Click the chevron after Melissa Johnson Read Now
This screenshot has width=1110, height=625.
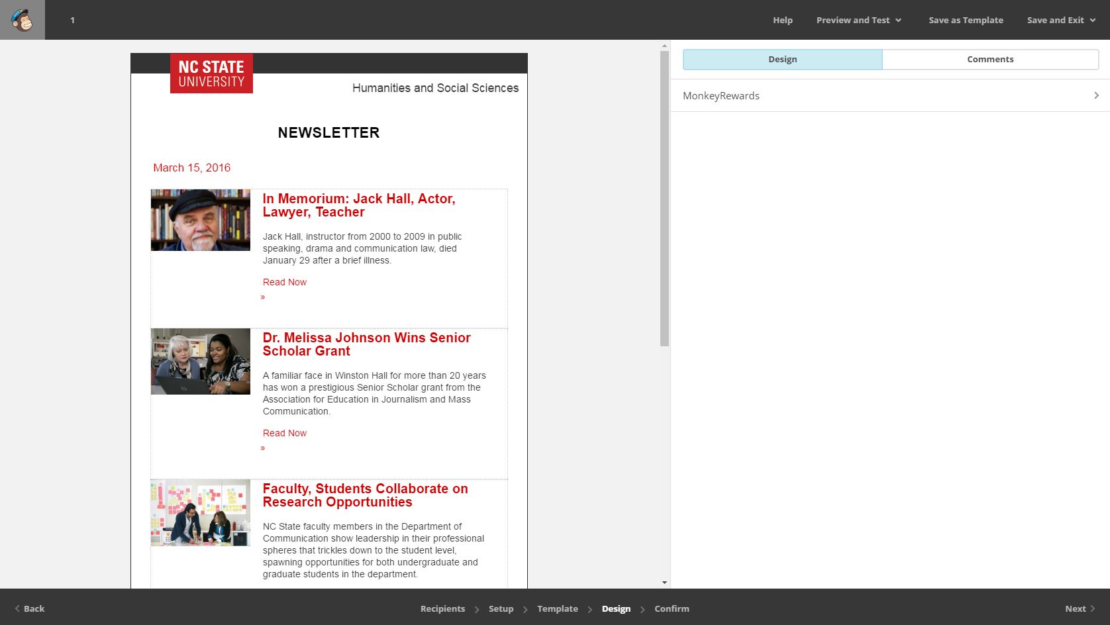pyautogui.click(x=263, y=448)
